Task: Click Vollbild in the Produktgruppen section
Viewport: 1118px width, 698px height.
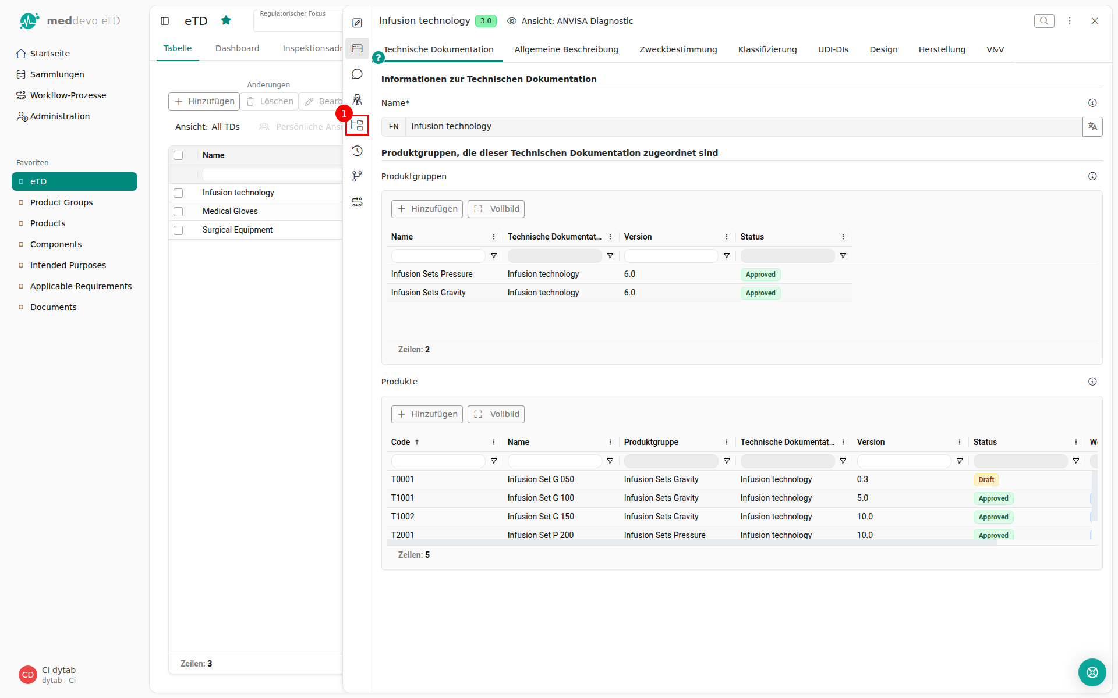Action: coord(496,209)
